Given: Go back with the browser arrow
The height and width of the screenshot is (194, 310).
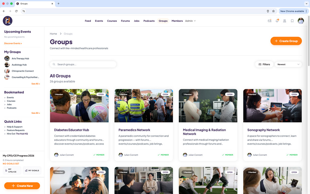Looking at the screenshot, I should pyautogui.click(x=4, y=11).
